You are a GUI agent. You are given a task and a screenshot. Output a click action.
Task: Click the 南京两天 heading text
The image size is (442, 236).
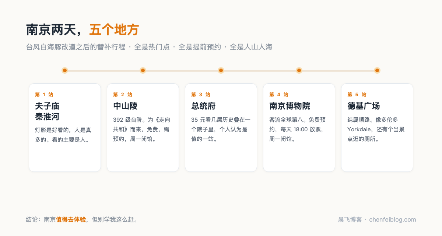[x=51, y=30]
